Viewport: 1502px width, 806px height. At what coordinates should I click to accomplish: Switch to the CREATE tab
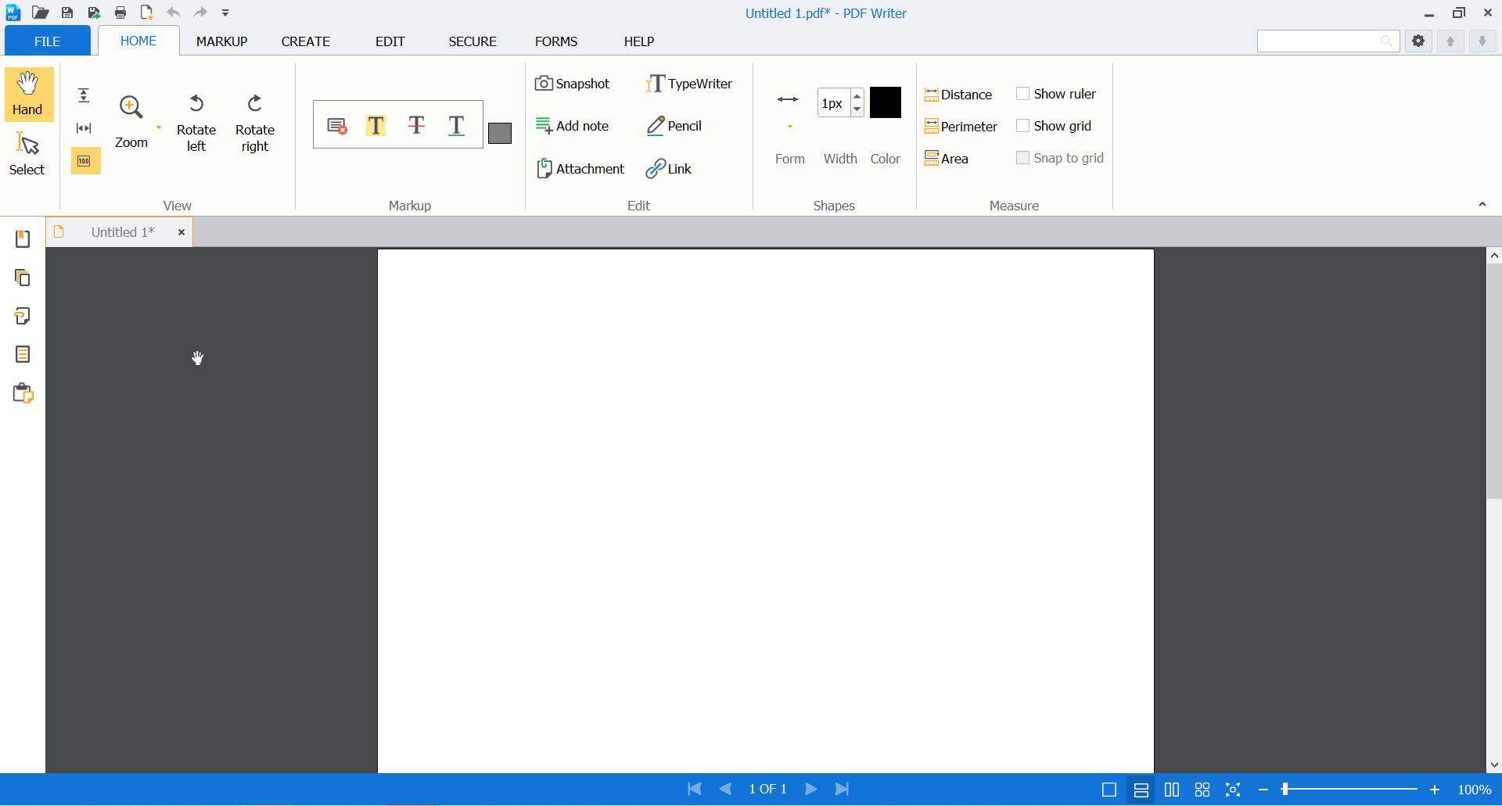click(306, 41)
